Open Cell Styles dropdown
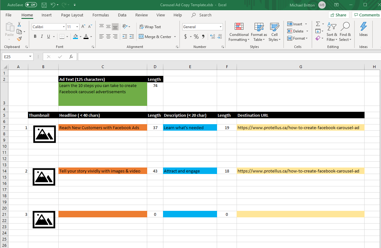 point(274,32)
